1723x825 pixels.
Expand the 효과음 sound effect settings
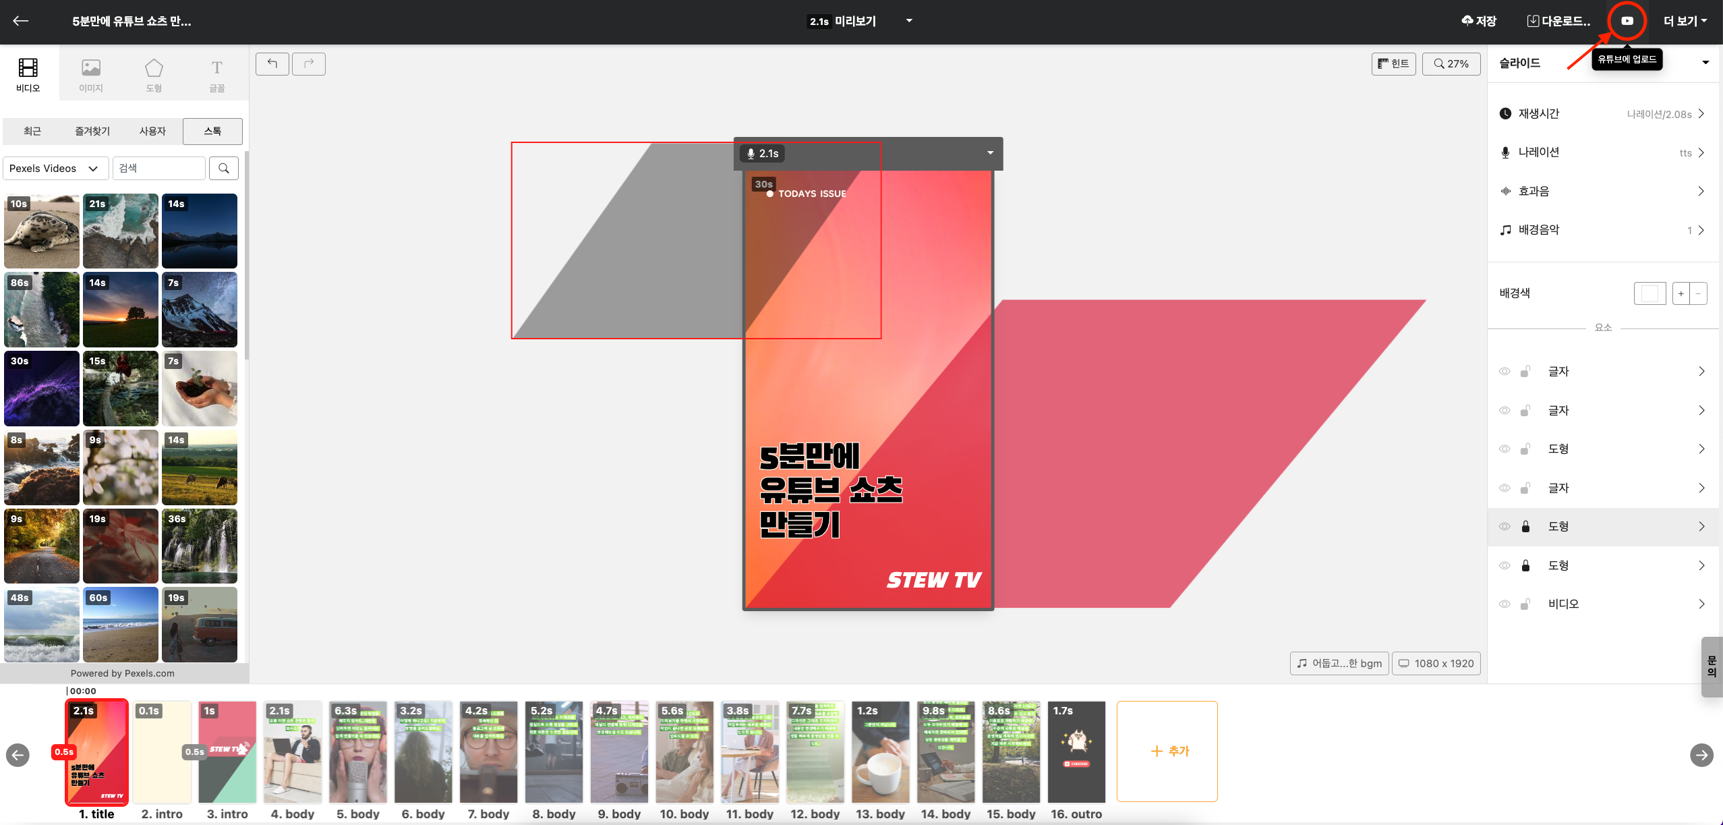pyautogui.click(x=1603, y=192)
